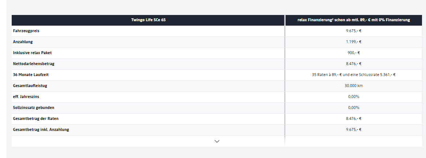The height and width of the screenshot is (158, 426).
Task: Click the Gesamtbetrag der Raten label
Action: [x=35, y=118]
